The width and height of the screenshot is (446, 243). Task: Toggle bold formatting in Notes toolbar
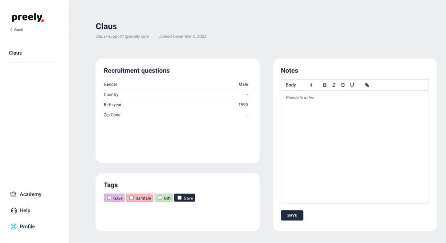click(x=324, y=85)
